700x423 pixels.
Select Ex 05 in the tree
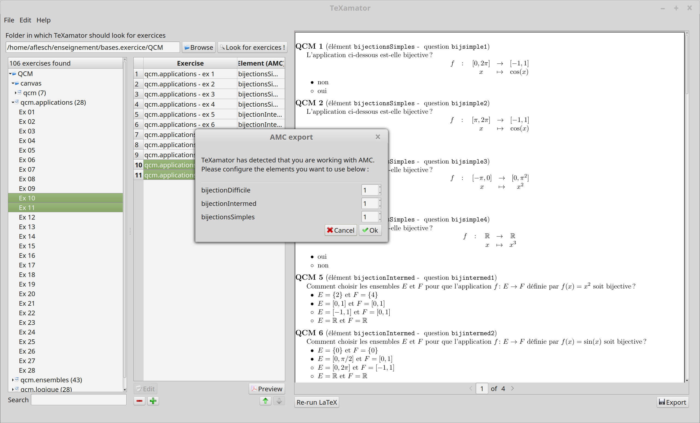tap(27, 150)
